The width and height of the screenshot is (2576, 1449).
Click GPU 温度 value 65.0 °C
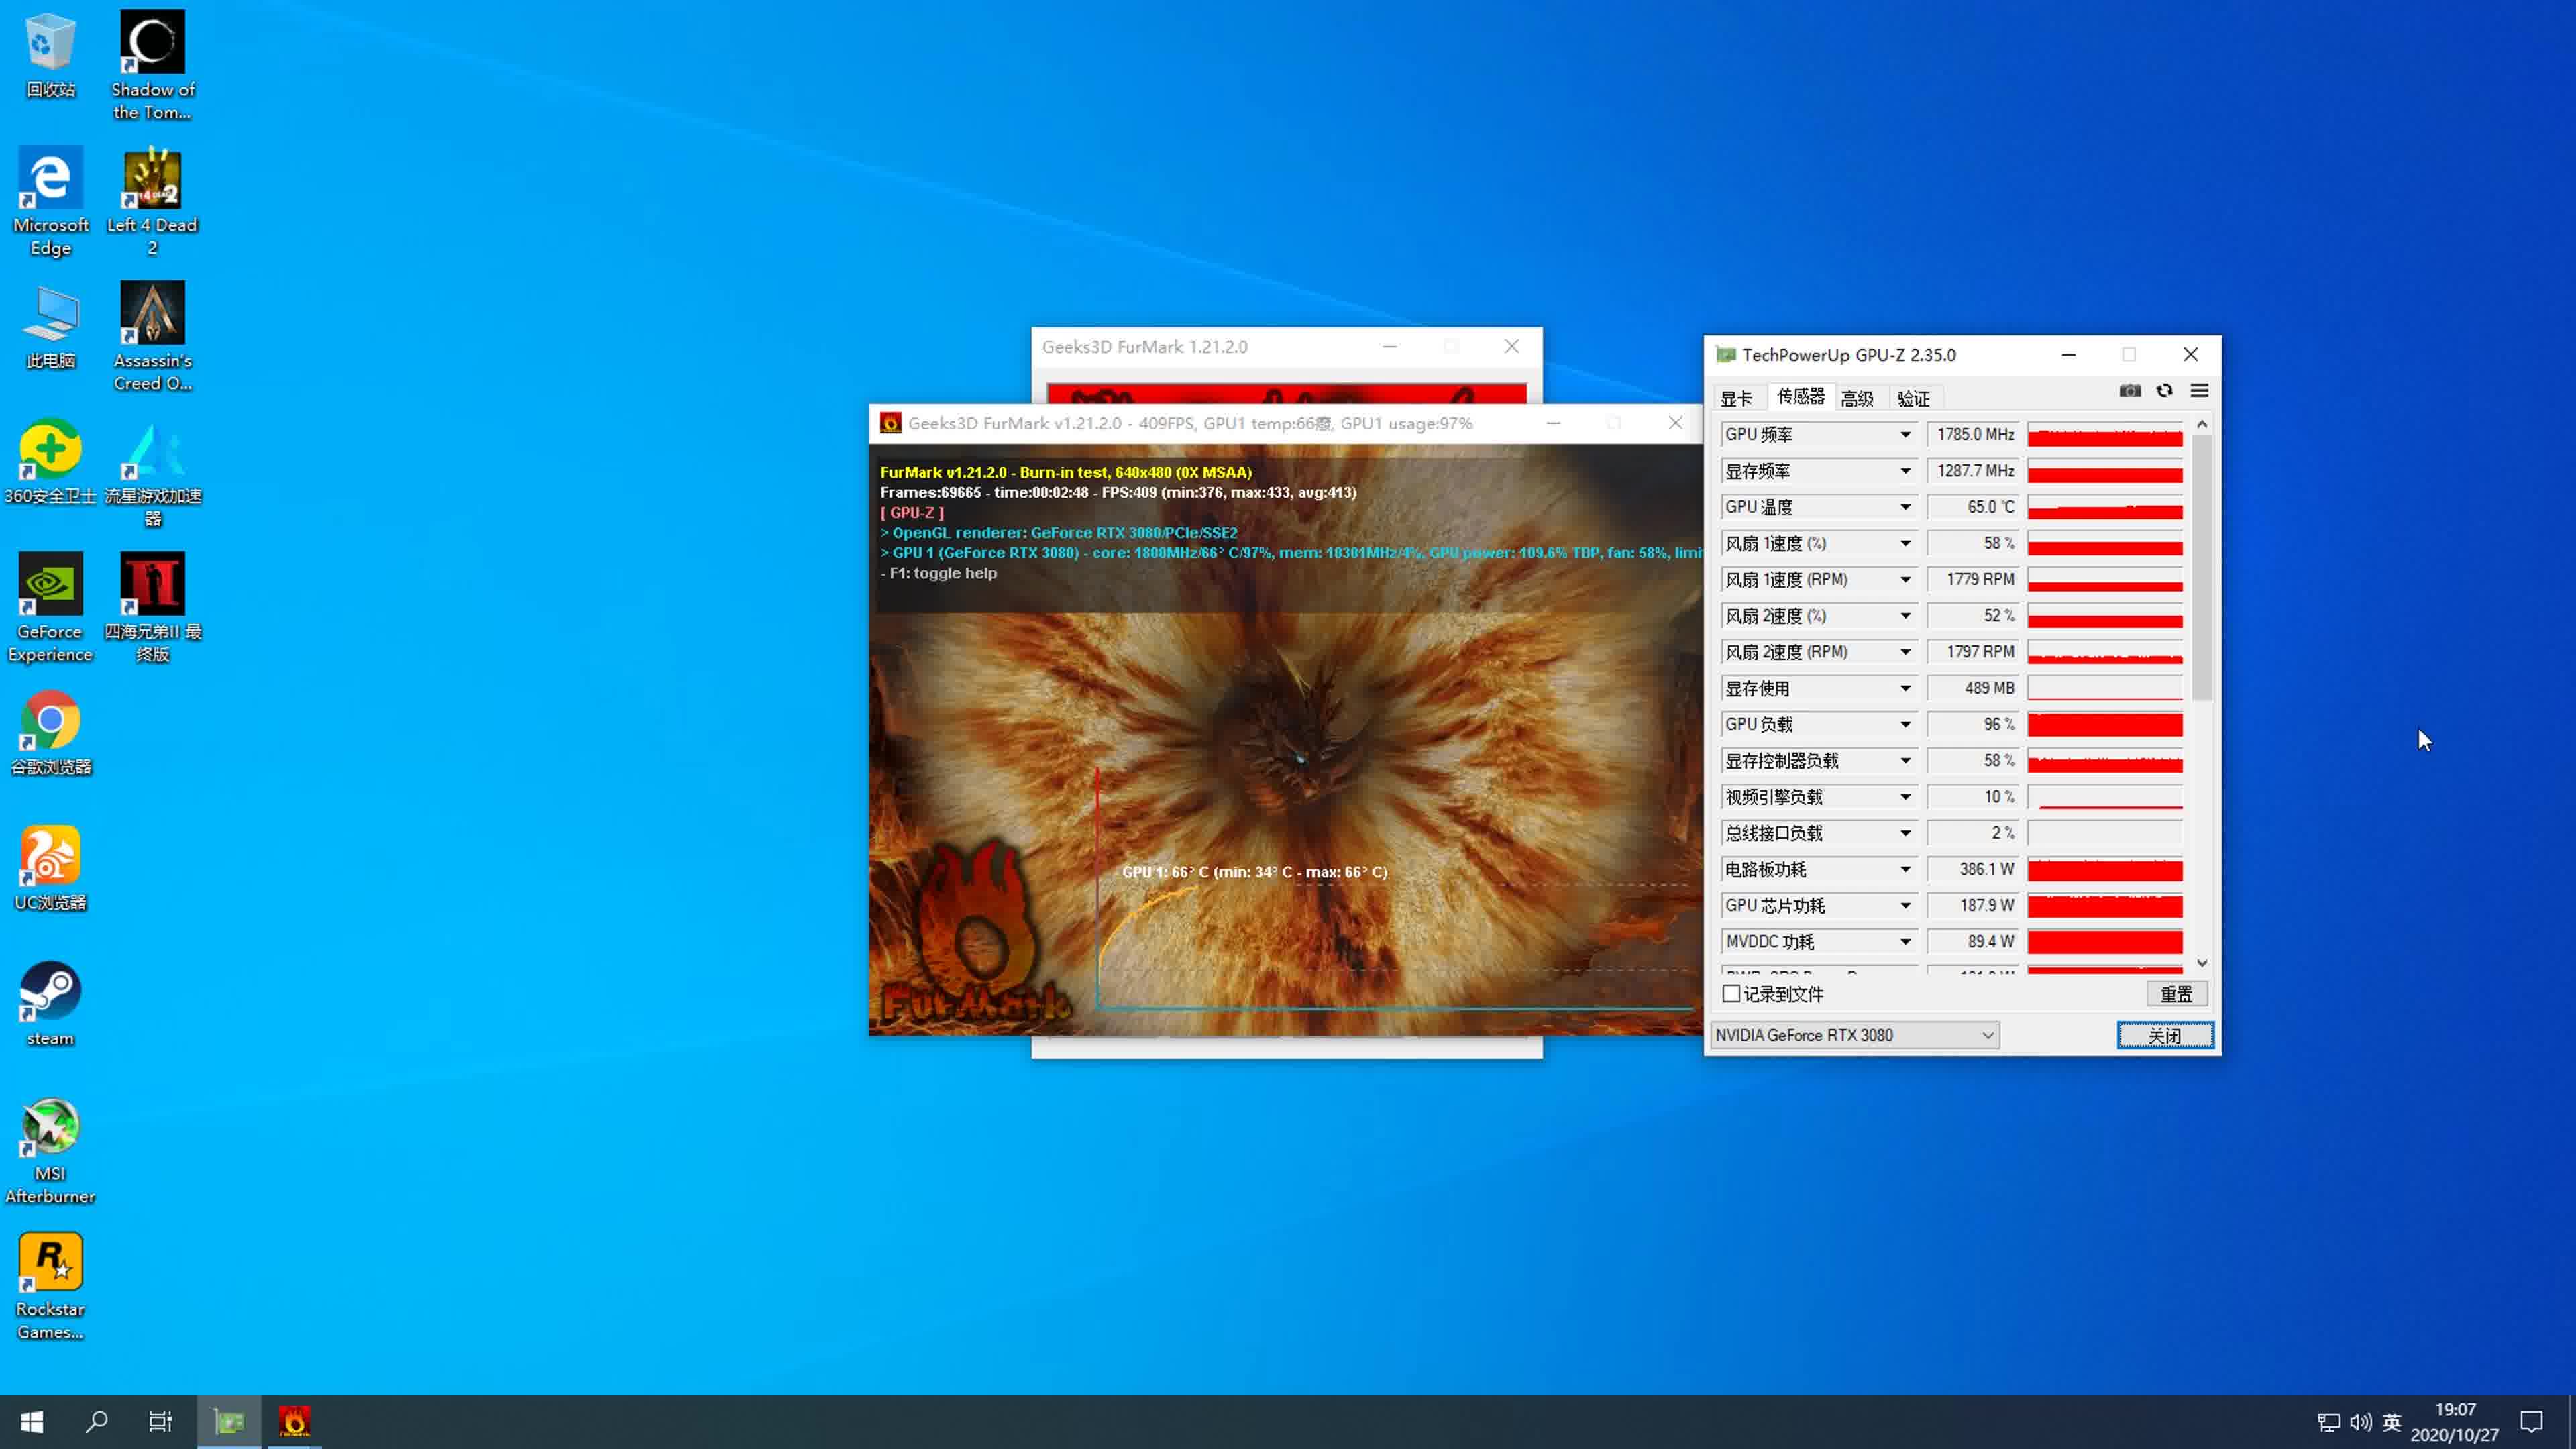[x=1973, y=507]
